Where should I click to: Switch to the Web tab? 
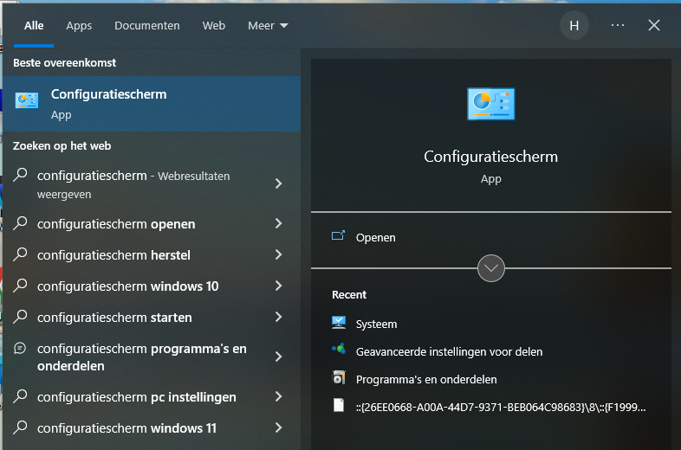tap(214, 26)
